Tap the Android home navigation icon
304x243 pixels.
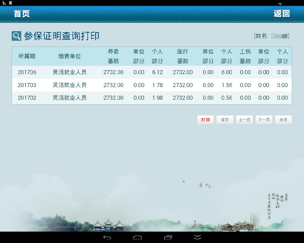pyautogui.click(x=138, y=237)
